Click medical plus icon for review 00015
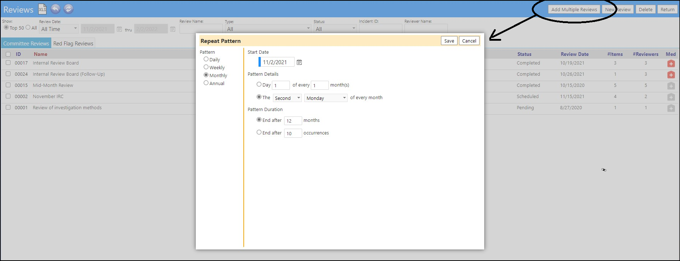Screen dimensions: 680x261 (x=671, y=86)
